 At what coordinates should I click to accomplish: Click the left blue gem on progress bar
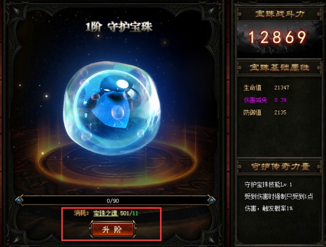pyautogui.click(x=19, y=200)
